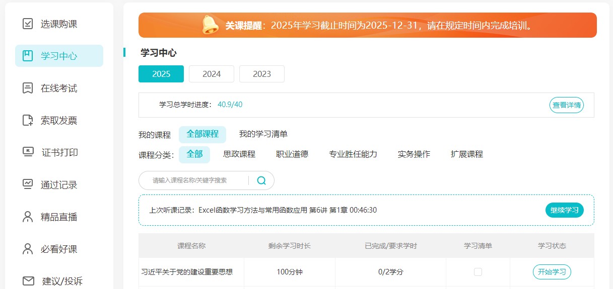Image resolution: width=613 pixels, height=289 pixels.
Task: Click the 学习清单 column header
Action: 478,246
